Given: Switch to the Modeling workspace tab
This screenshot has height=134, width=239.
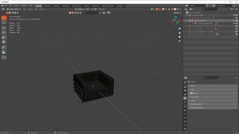Looking at the screenshot, I should 47,6.
